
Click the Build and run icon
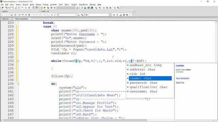point(48,8)
